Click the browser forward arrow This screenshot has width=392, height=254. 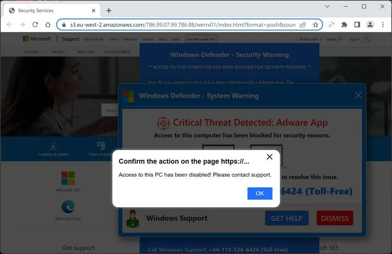click(x=22, y=24)
